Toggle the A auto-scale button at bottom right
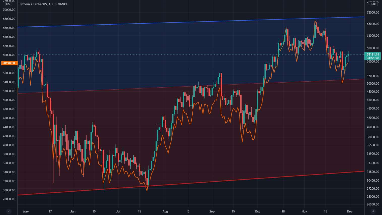 [373, 211]
